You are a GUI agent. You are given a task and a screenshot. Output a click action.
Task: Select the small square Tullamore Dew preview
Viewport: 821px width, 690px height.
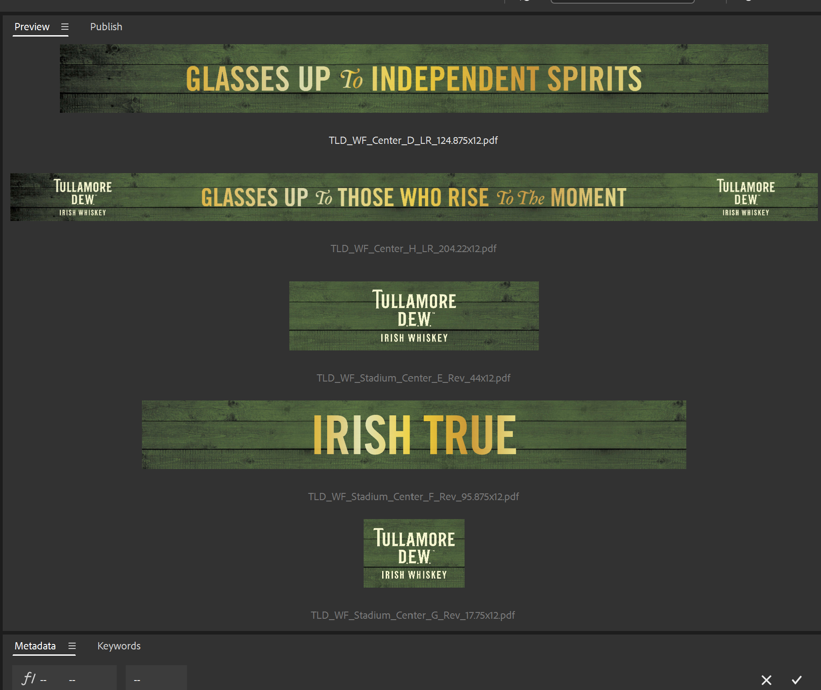[x=414, y=553]
